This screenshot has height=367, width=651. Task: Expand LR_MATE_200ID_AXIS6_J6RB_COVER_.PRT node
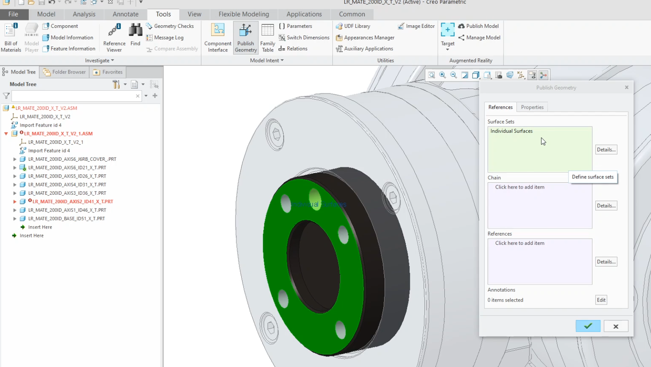click(x=15, y=159)
